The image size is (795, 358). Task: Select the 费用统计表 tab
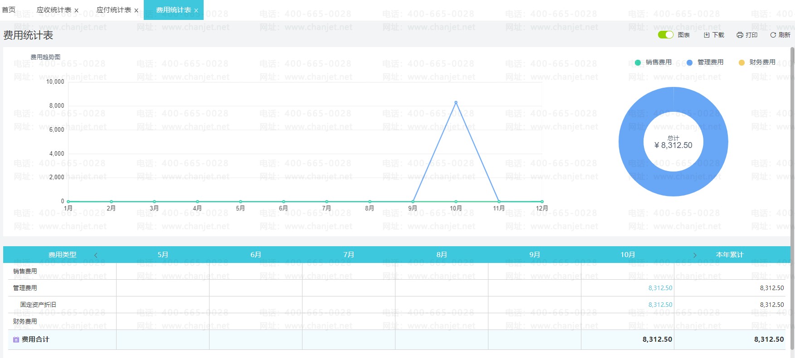pyautogui.click(x=173, y=10)
